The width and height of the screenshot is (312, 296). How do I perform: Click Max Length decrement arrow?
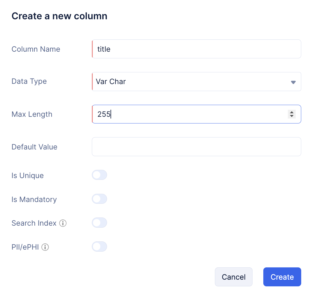(x=292, y=116)
